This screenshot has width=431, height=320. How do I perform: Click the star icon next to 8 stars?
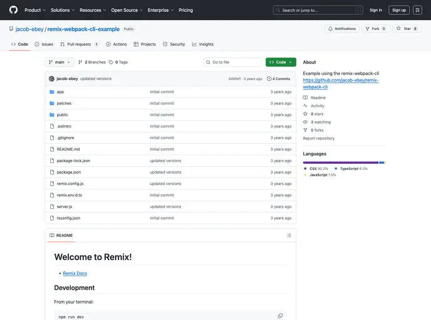305,114
